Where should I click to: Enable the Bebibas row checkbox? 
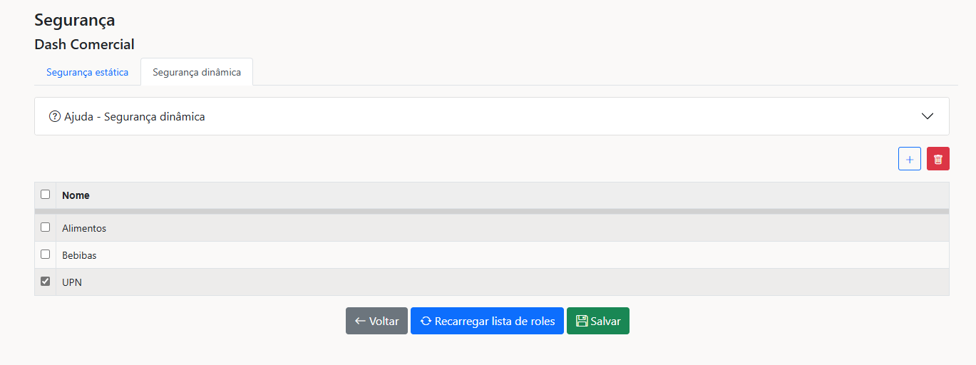tap(46, 255)
